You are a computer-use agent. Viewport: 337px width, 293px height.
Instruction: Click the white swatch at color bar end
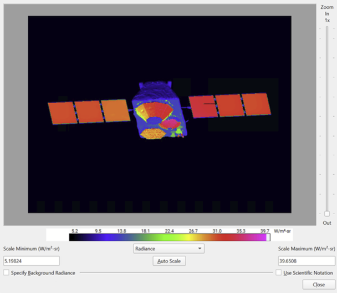coord(268,237)
